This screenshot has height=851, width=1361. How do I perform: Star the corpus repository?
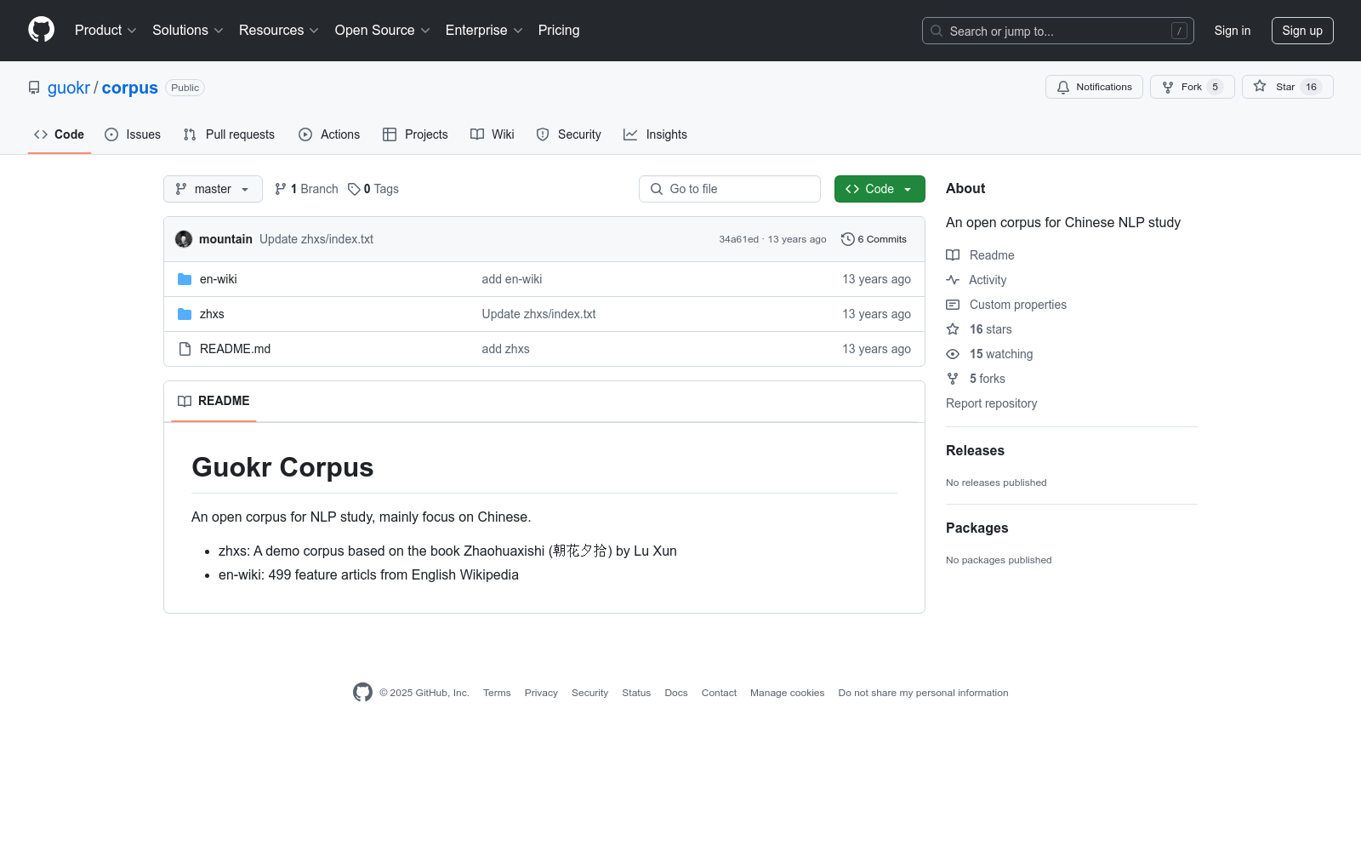click(1288, 87)
